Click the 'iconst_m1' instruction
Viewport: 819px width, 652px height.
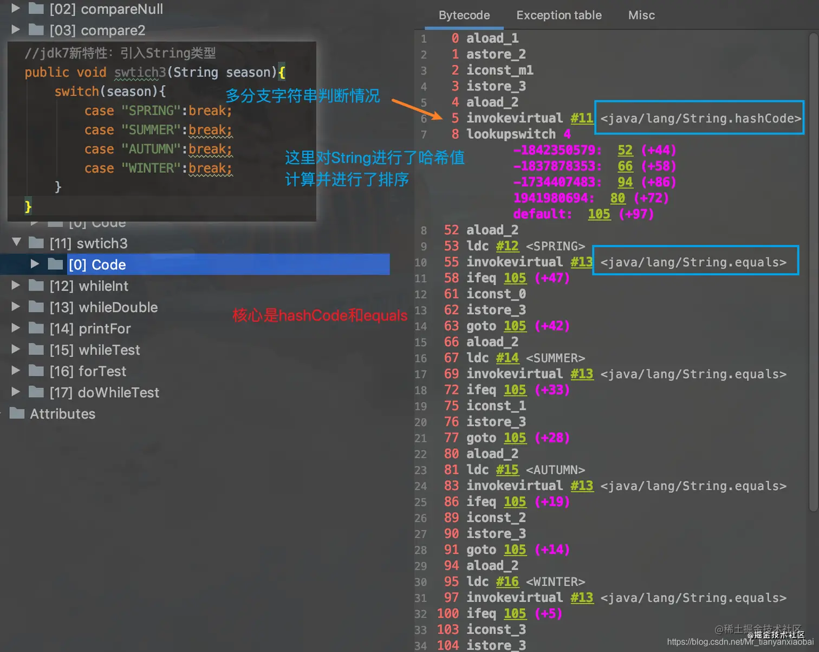pos(500,70)
